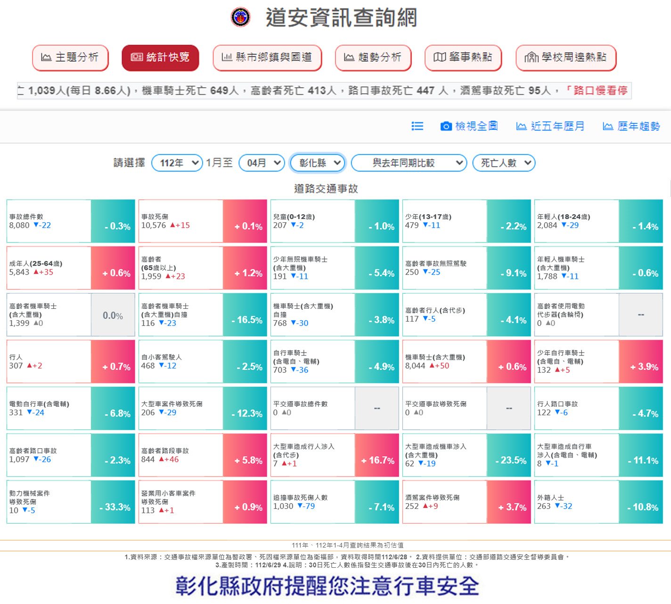
Task: Click the 道安資訊查詢網 site title
Action: click(341, 17)
